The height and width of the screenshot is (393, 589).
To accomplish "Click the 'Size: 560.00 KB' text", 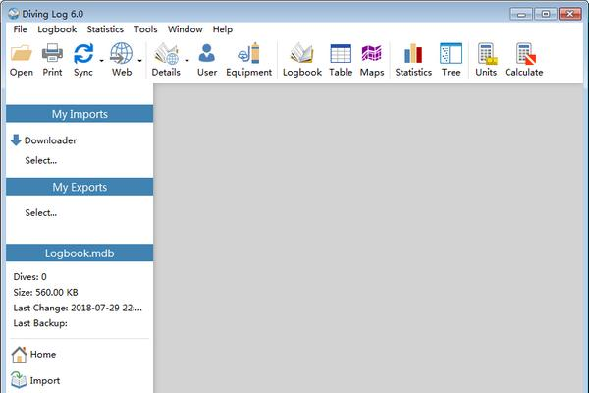I will coord(45,292).
